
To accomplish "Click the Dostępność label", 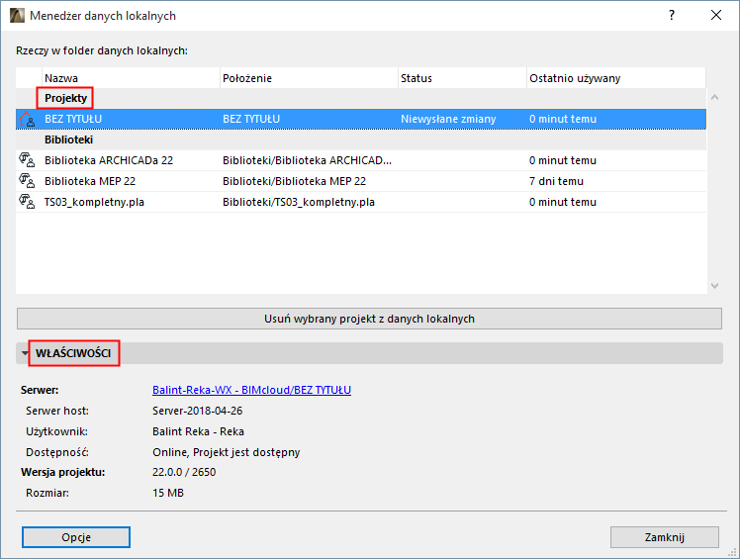I will tap(57, 452).
